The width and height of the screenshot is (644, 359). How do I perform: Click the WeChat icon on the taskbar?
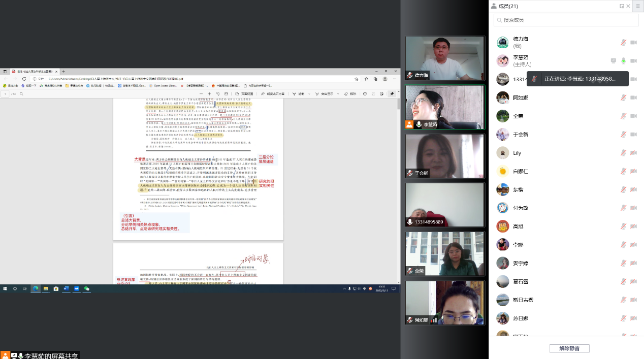pos(87,288)
